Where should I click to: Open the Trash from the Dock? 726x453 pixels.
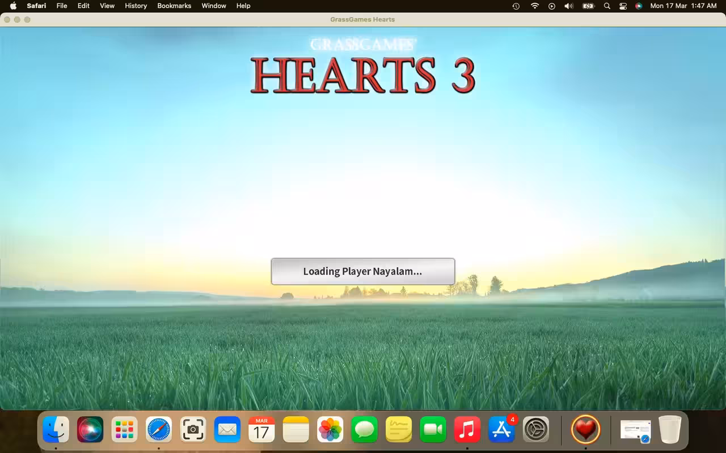coord(670,430)
